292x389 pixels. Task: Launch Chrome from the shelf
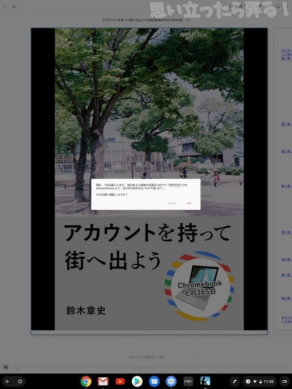pos(86,382)
